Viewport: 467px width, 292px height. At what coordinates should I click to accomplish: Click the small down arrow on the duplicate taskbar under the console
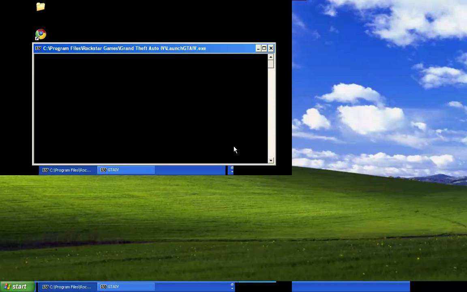[x=232, y=172]
